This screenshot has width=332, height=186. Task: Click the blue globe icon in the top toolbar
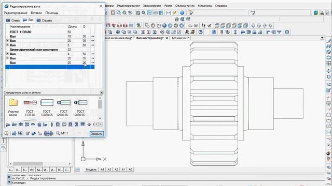182,12
